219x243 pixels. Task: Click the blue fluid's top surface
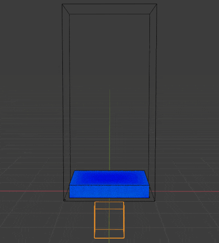coord(109,177)
